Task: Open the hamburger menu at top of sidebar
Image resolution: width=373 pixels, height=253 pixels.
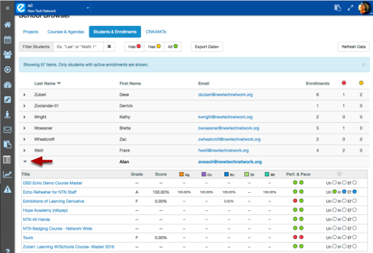Action: point(8,8)
